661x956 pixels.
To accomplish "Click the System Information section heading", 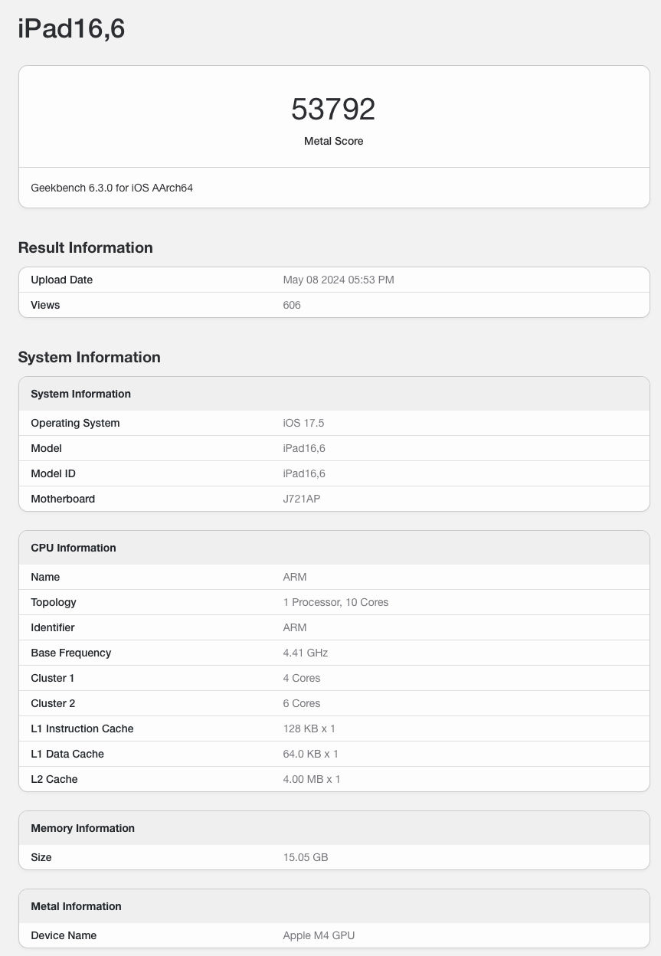I will (90, 357).
